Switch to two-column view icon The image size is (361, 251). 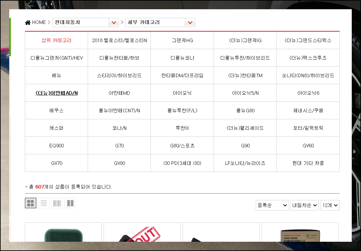[x=70, y=203]
